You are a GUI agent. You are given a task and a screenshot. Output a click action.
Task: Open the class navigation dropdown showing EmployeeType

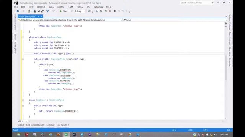pyautogui.click(x=70, y=20)
